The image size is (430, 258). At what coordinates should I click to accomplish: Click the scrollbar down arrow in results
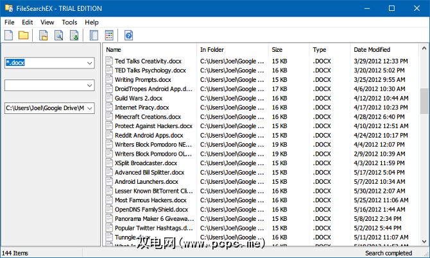tap(424, 241)
